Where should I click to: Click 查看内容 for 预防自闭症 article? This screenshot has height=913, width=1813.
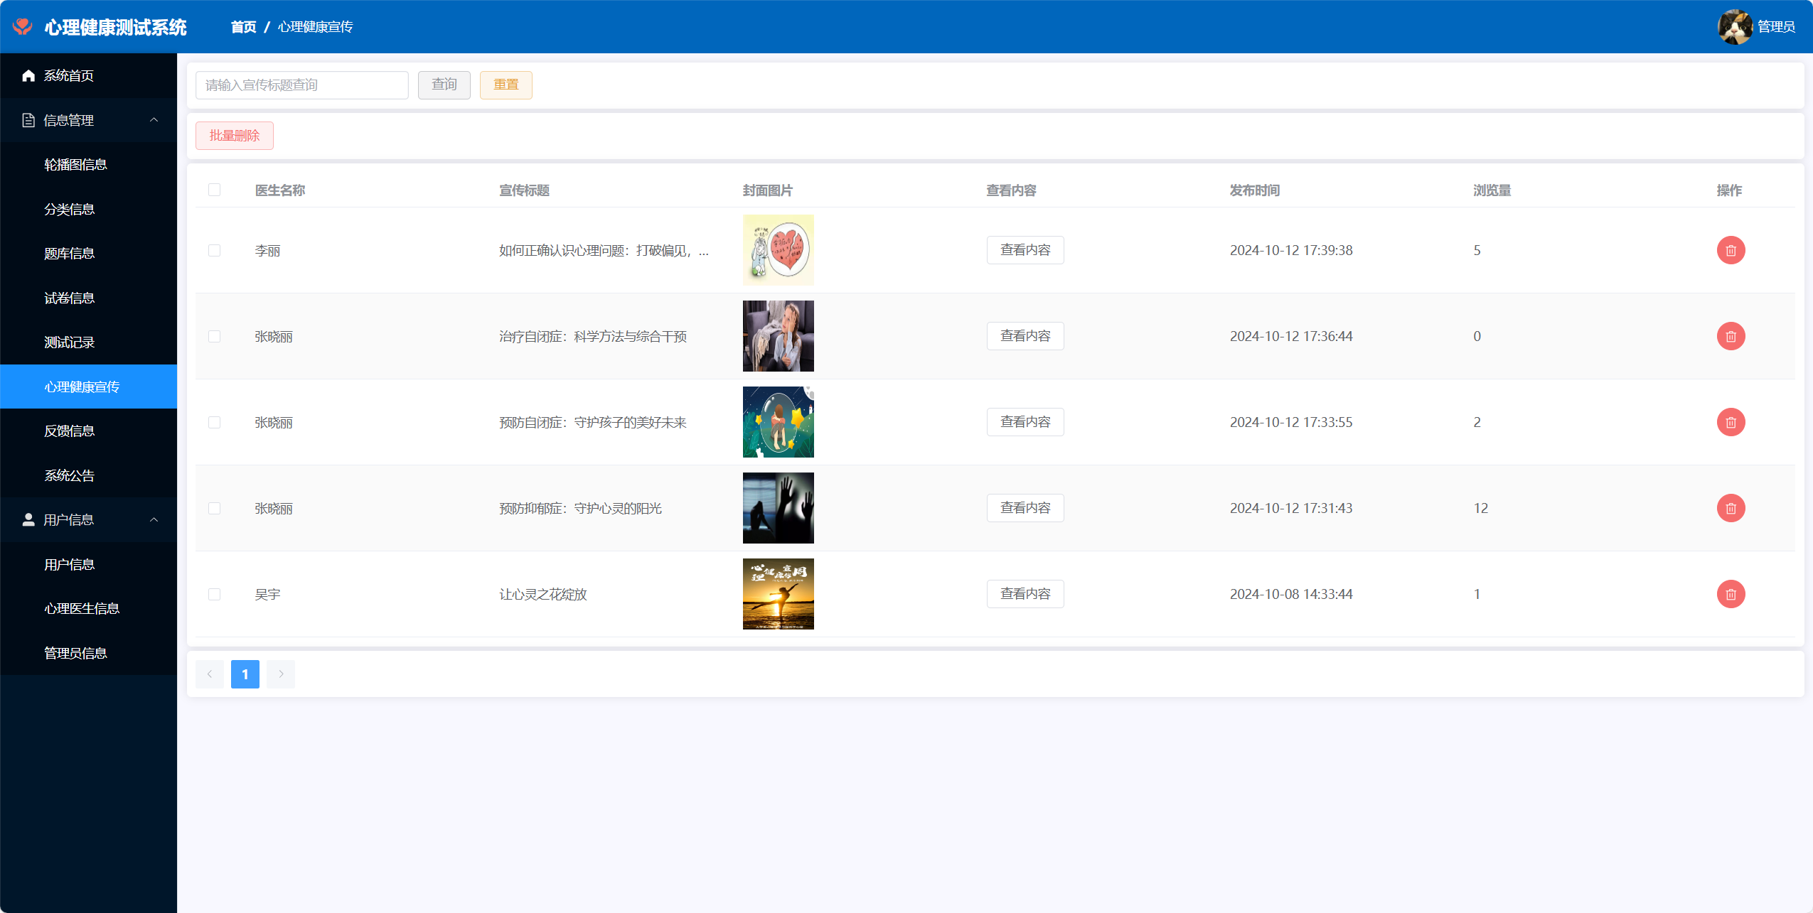(1025, 422)
